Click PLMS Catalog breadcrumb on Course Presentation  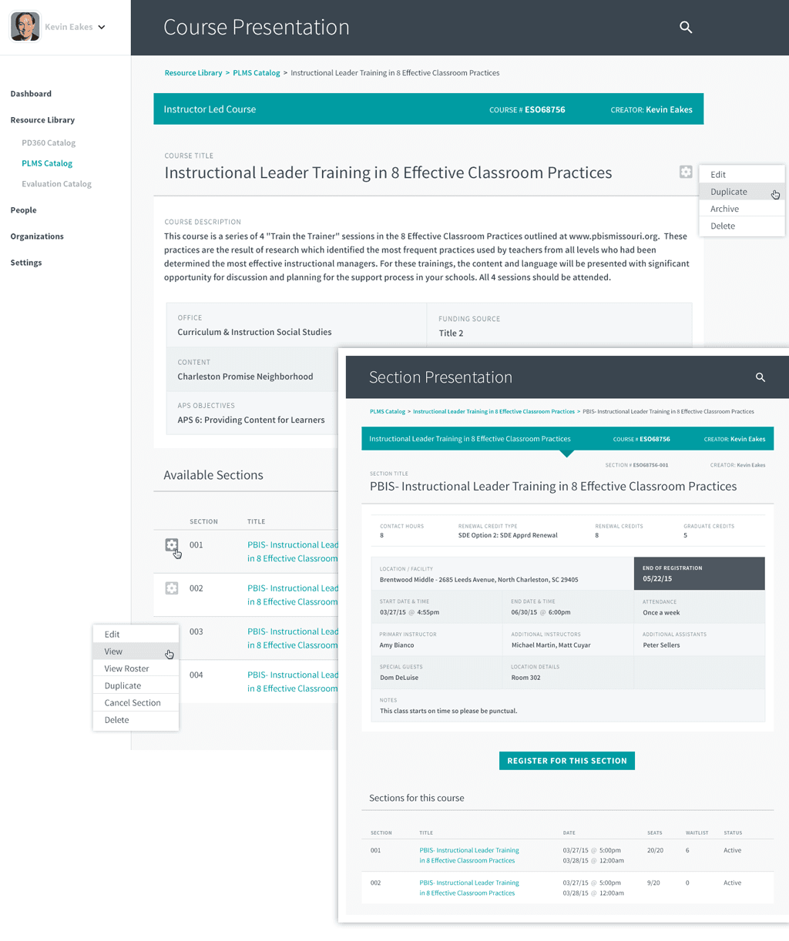coord(257,73)
